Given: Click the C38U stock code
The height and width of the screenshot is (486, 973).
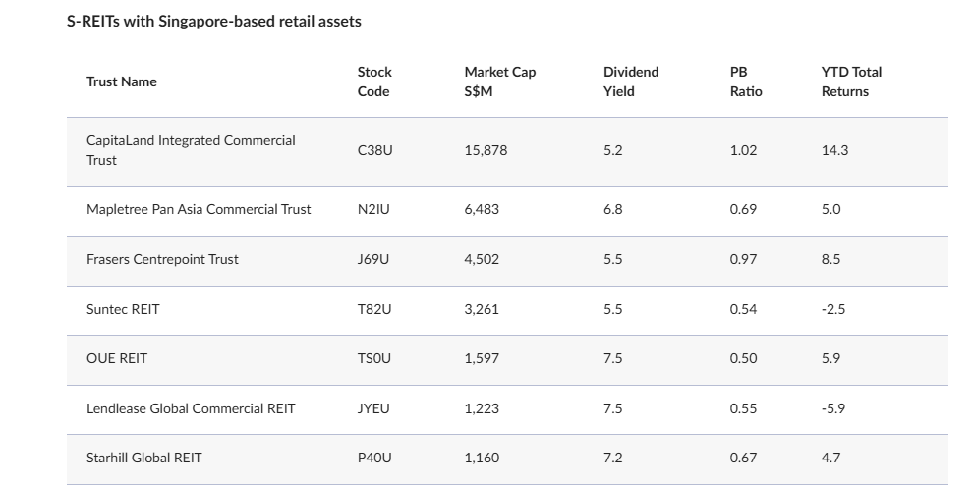Looking at the screenshot, I should 374,150.
